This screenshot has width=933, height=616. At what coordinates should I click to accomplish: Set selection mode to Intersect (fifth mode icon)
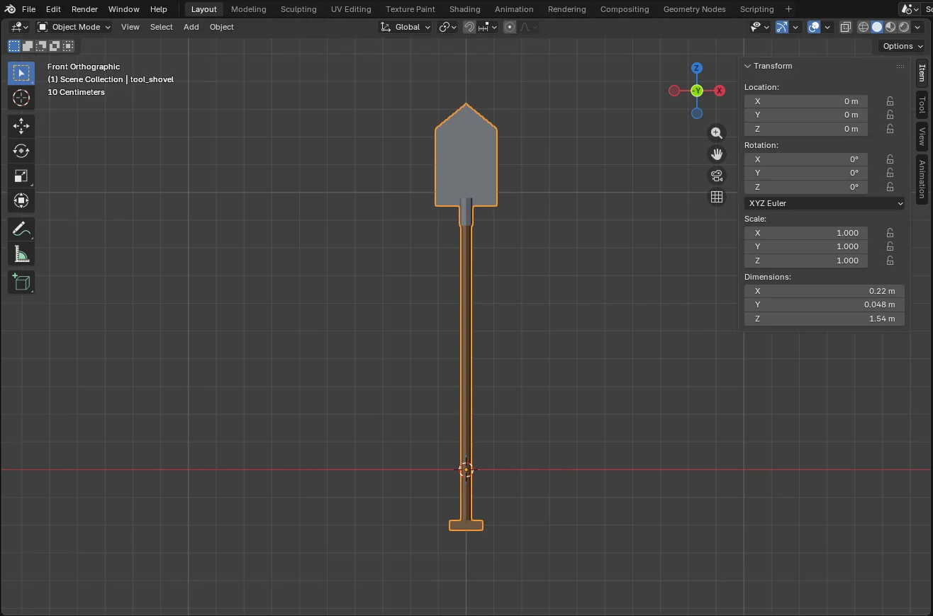[68, 46]
